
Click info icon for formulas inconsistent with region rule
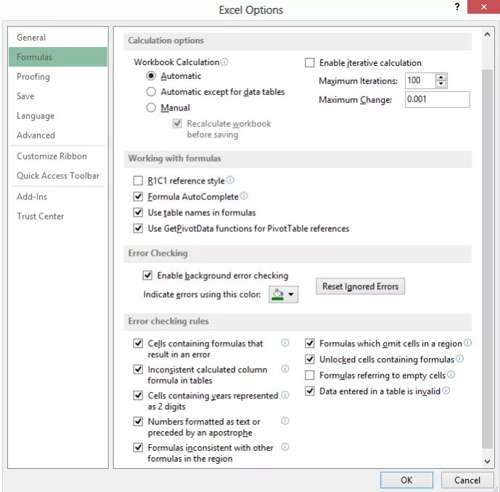pos(284,447)
